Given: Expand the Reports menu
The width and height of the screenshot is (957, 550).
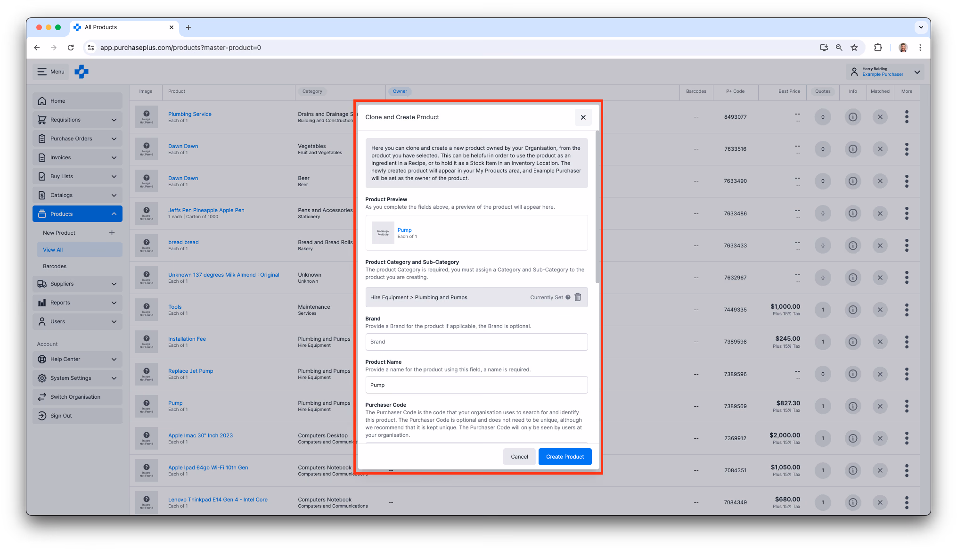Looking at the screenshot, I should [77, 303].
